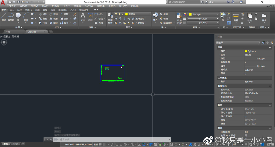Switch to the 参数化 ribbon tab
Image resolution: width=275 pixels, height=147 pixels.
click(x=28, y=10)
